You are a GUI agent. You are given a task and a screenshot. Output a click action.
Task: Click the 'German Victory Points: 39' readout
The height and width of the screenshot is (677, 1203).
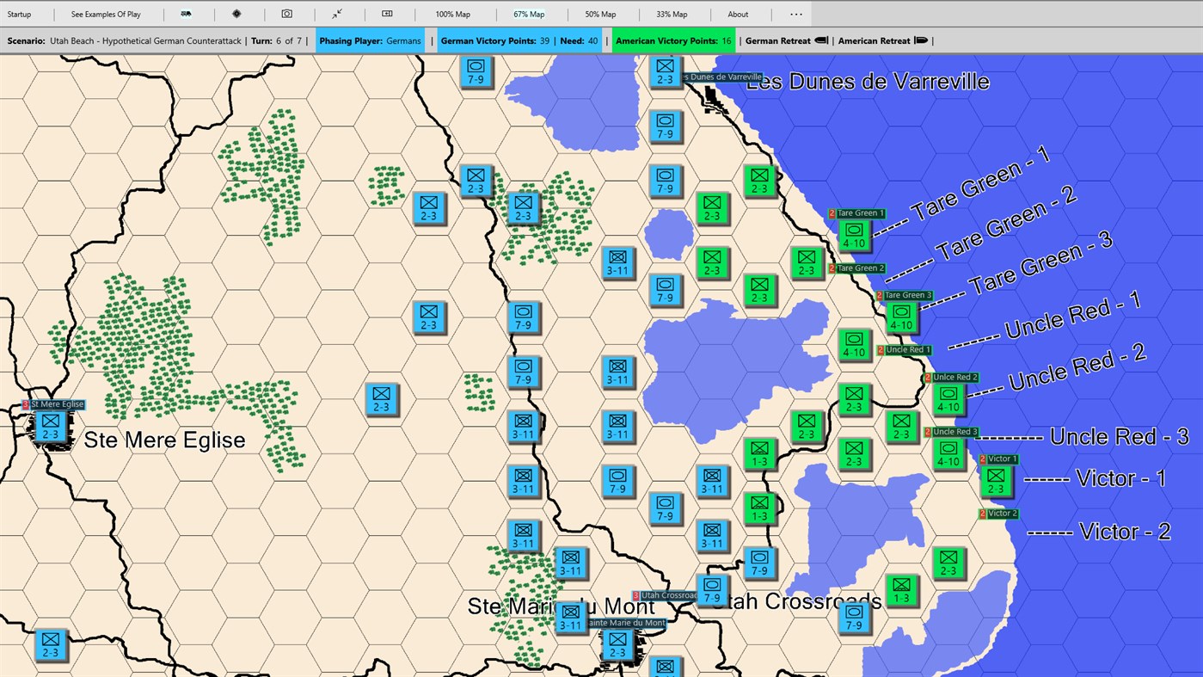click(x=495, y=40)
